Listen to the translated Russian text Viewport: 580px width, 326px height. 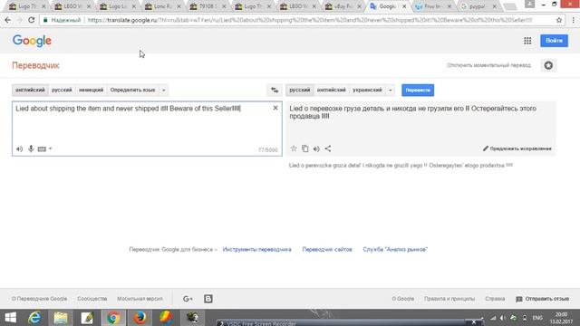[316, 149]
